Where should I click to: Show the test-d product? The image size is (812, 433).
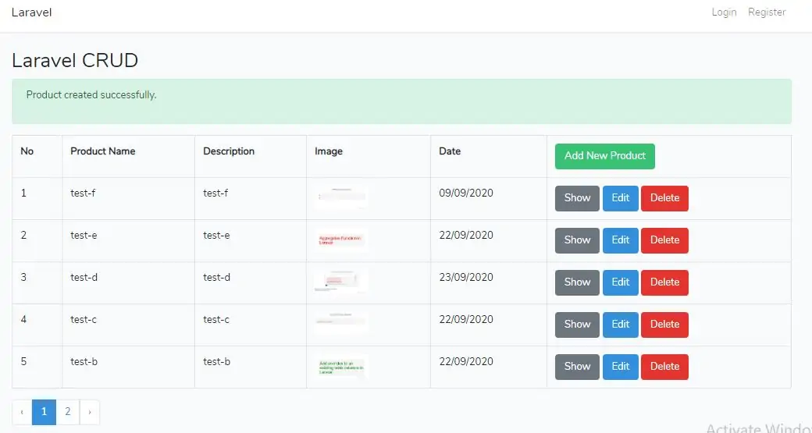click(577, 282)
